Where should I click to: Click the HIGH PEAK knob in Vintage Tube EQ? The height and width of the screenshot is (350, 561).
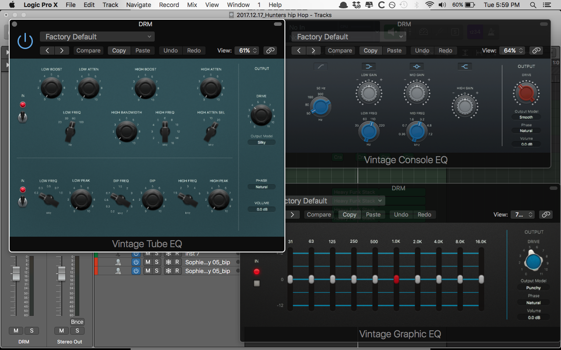(218, 199)
